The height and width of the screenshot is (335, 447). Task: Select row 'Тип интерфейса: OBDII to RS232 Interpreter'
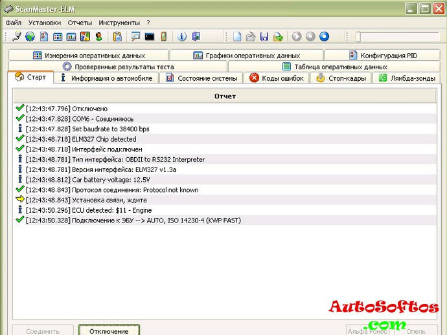coord(225,159)
